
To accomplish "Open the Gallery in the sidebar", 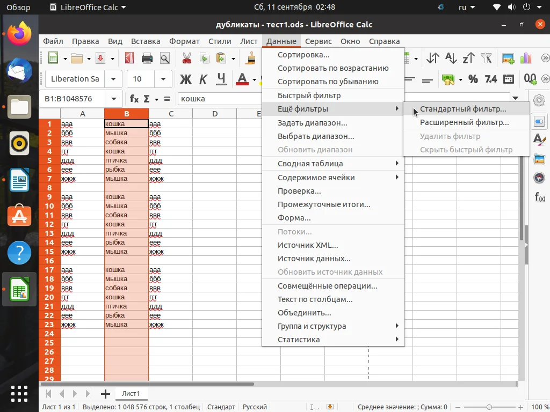I will 539,159.
